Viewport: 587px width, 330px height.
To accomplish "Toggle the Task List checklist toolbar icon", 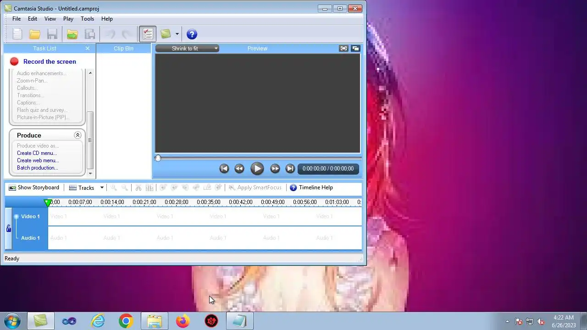I will [148, 34].
